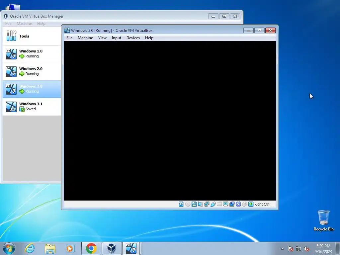
Task: Click the floppy disk status icon
Action: pos(194,204)
